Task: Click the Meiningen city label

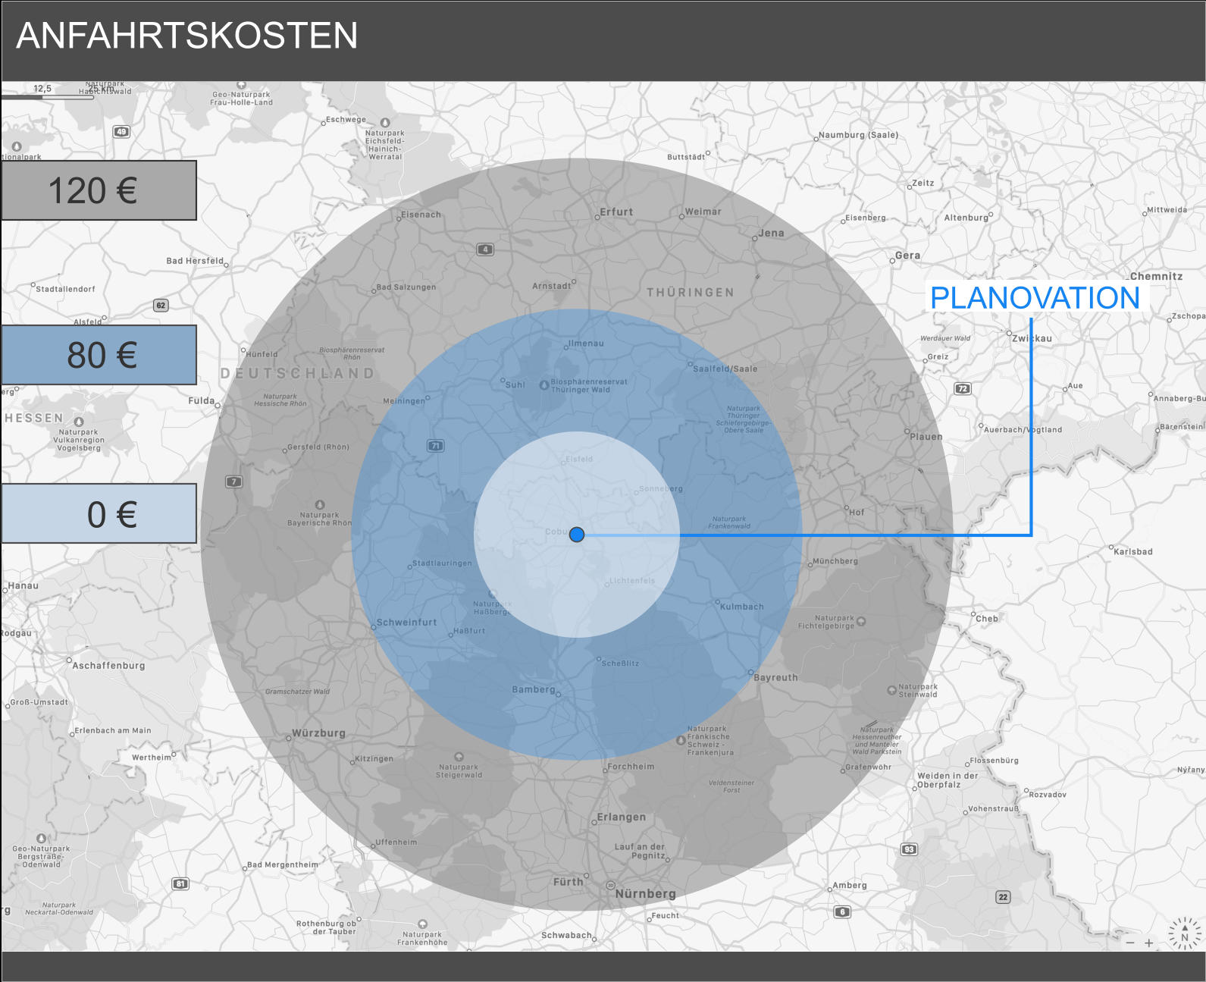Action: pyautogui.click(x=404, y=401)
